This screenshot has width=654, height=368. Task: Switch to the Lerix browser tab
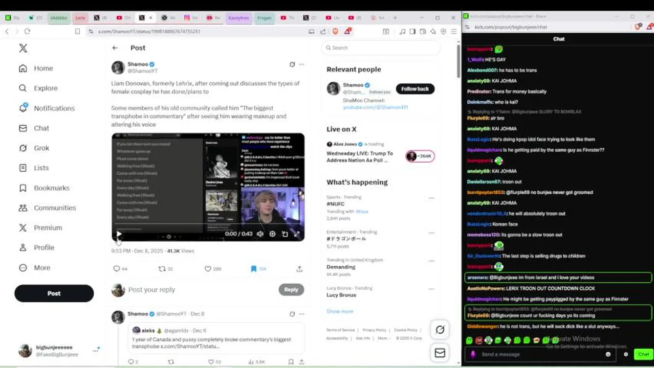tap(80, 17)
